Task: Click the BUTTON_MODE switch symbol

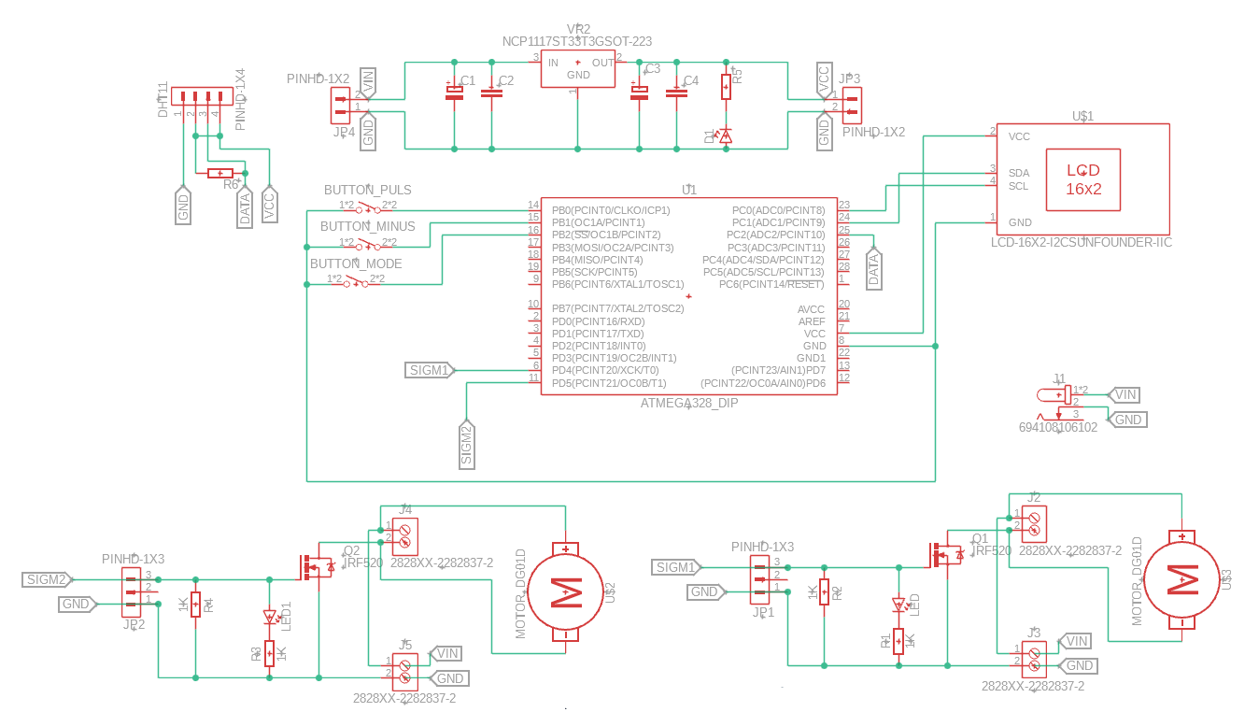Action: 356,283
